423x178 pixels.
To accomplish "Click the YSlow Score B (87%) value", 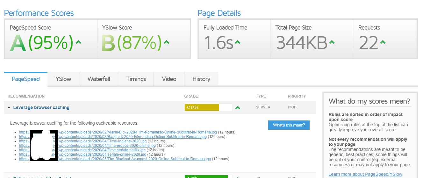I will pos(132,43).
